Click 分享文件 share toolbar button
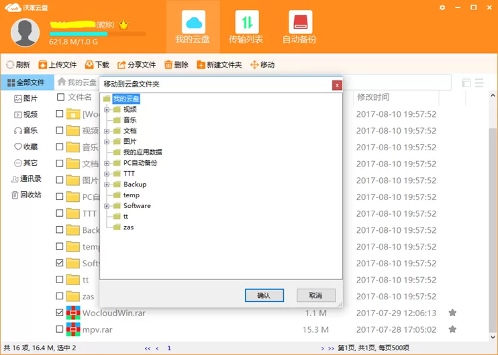 [x=136, y=65]
